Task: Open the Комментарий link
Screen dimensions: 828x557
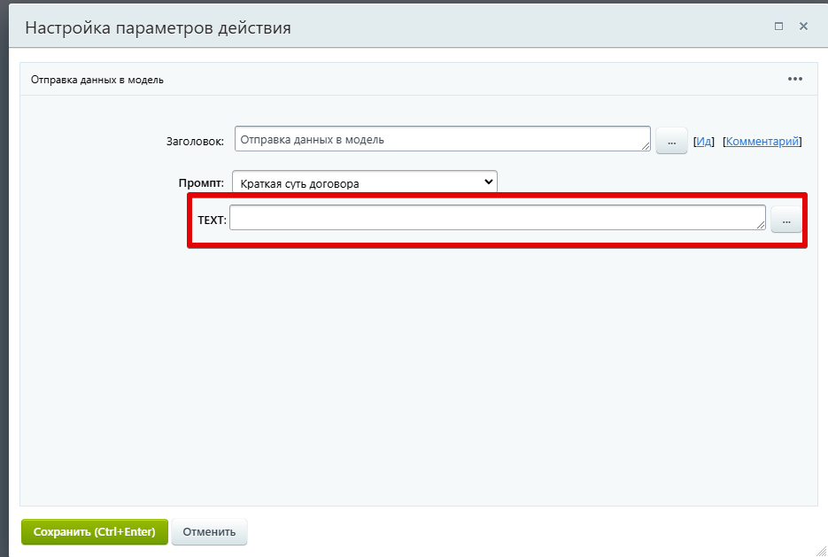Action: click(762, 141)
